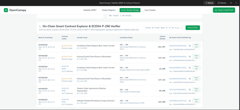This screenshot has width=240, height=110.
Task: Verify Sig for block #19402102
Action: 196,90
